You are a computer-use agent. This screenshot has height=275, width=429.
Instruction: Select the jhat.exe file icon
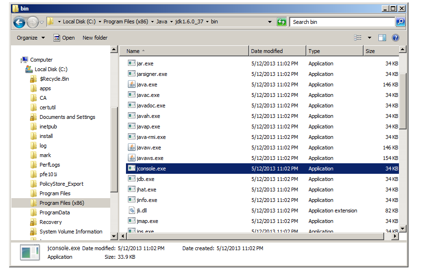[132, 189]
